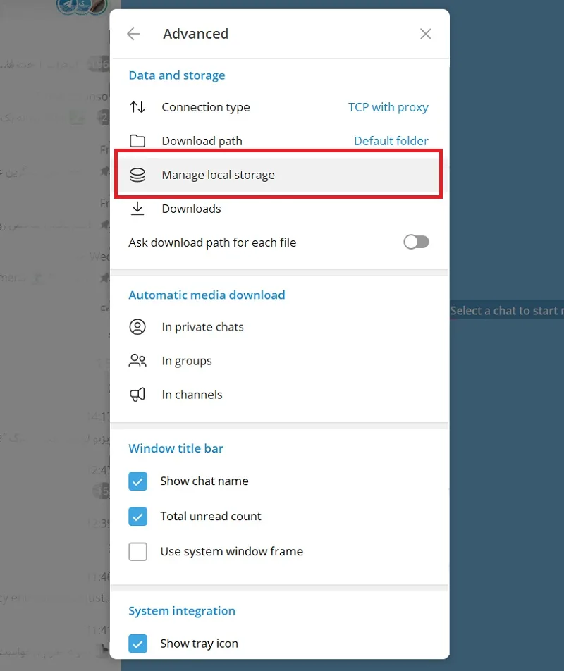Enable Use system window frame checkbox
Screen dimensions: 564x671
point(137,552)
